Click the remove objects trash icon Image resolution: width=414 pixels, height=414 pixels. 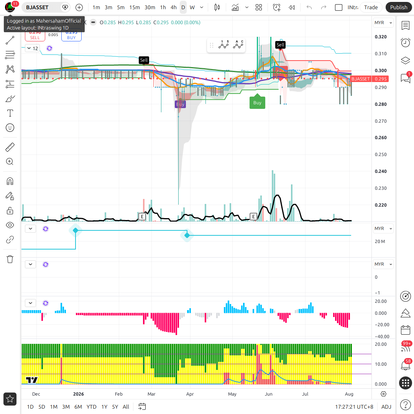coord(10,259)
